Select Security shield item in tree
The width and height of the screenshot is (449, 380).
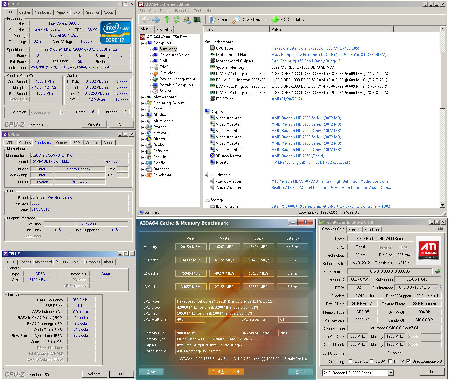(160, 157)
